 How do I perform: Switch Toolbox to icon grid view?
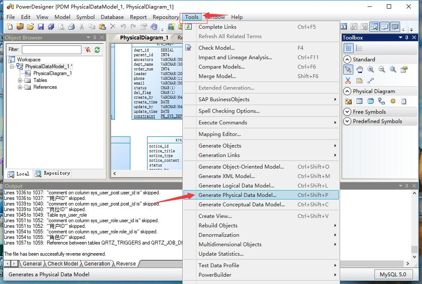pyautogui.click(x=348, y=48)
